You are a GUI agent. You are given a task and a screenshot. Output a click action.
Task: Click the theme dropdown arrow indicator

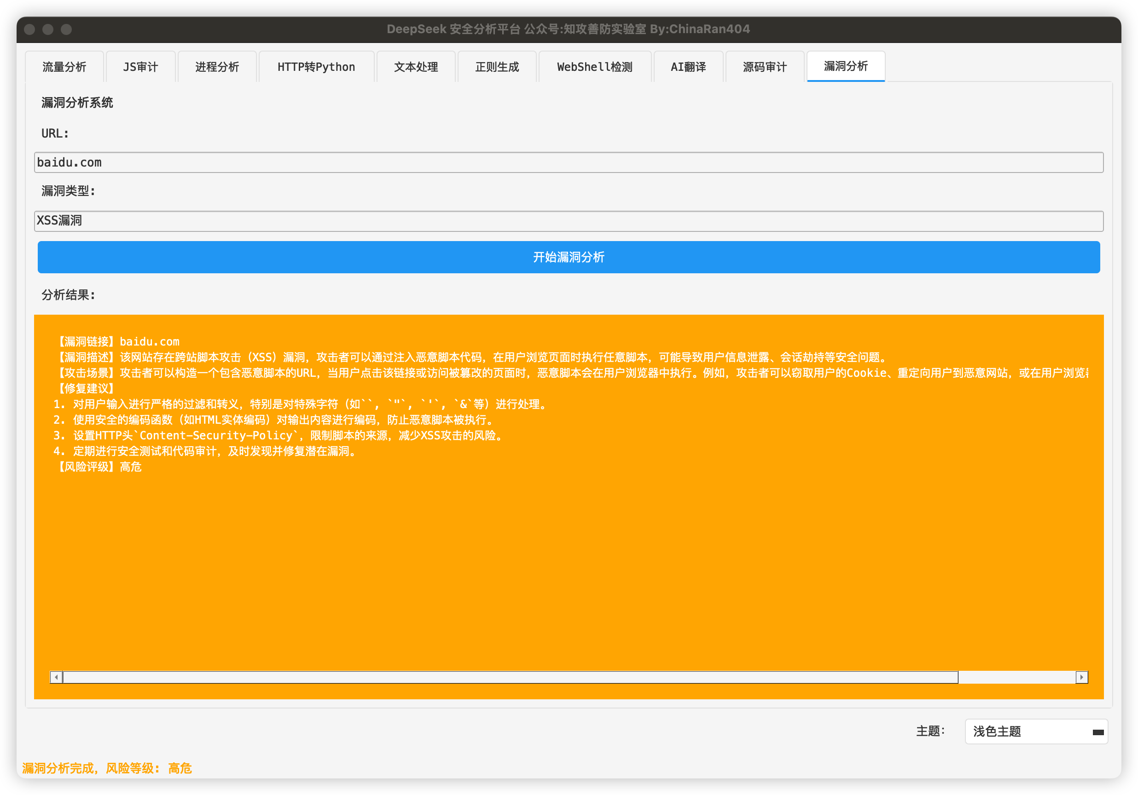click(1097, 732)
